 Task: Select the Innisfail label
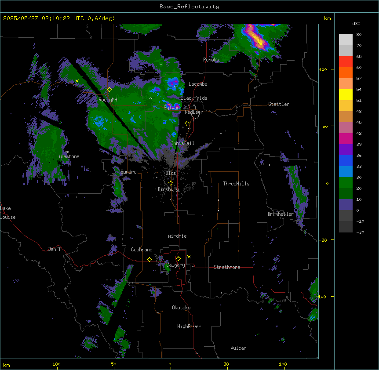pyautogui.click(x=182, y=143)
